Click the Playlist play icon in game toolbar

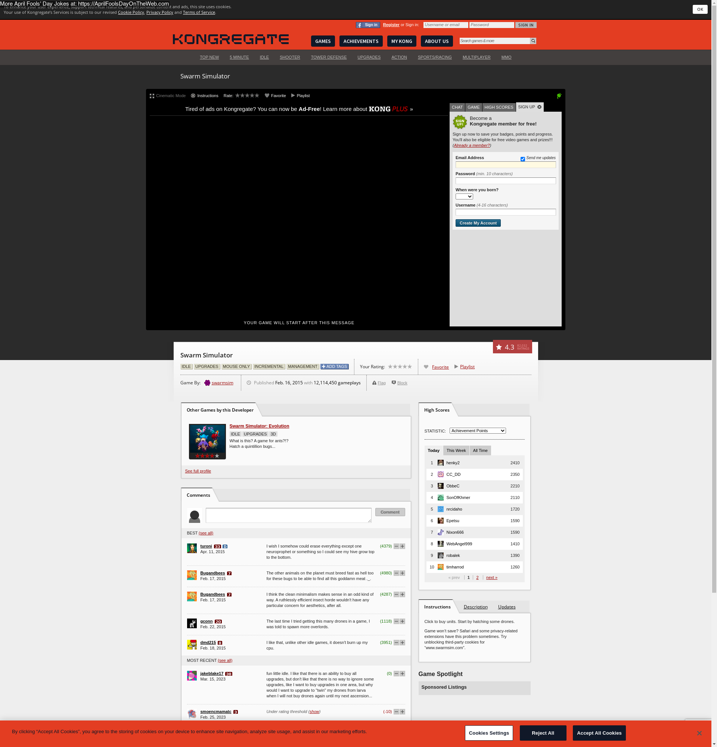click(293, 96)
